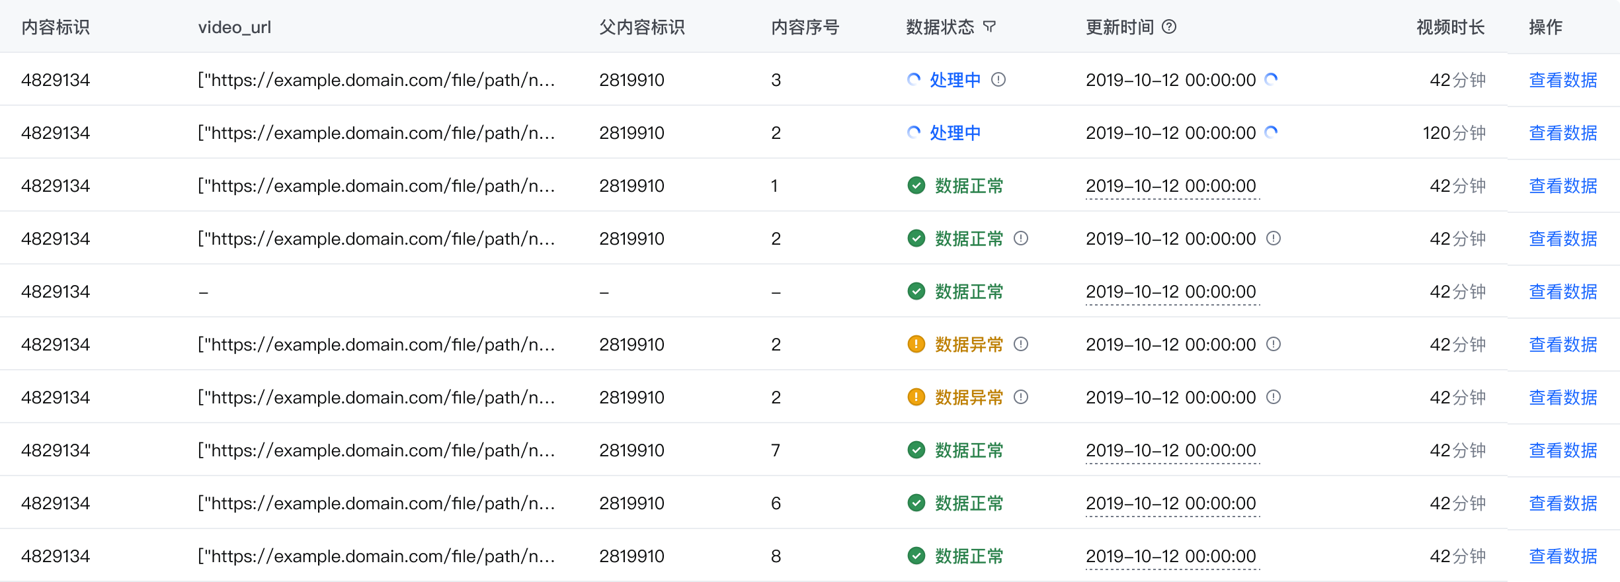Click the 内容标识 column header
Screen dimensions: 1620x582
click(x=56, y=27)
